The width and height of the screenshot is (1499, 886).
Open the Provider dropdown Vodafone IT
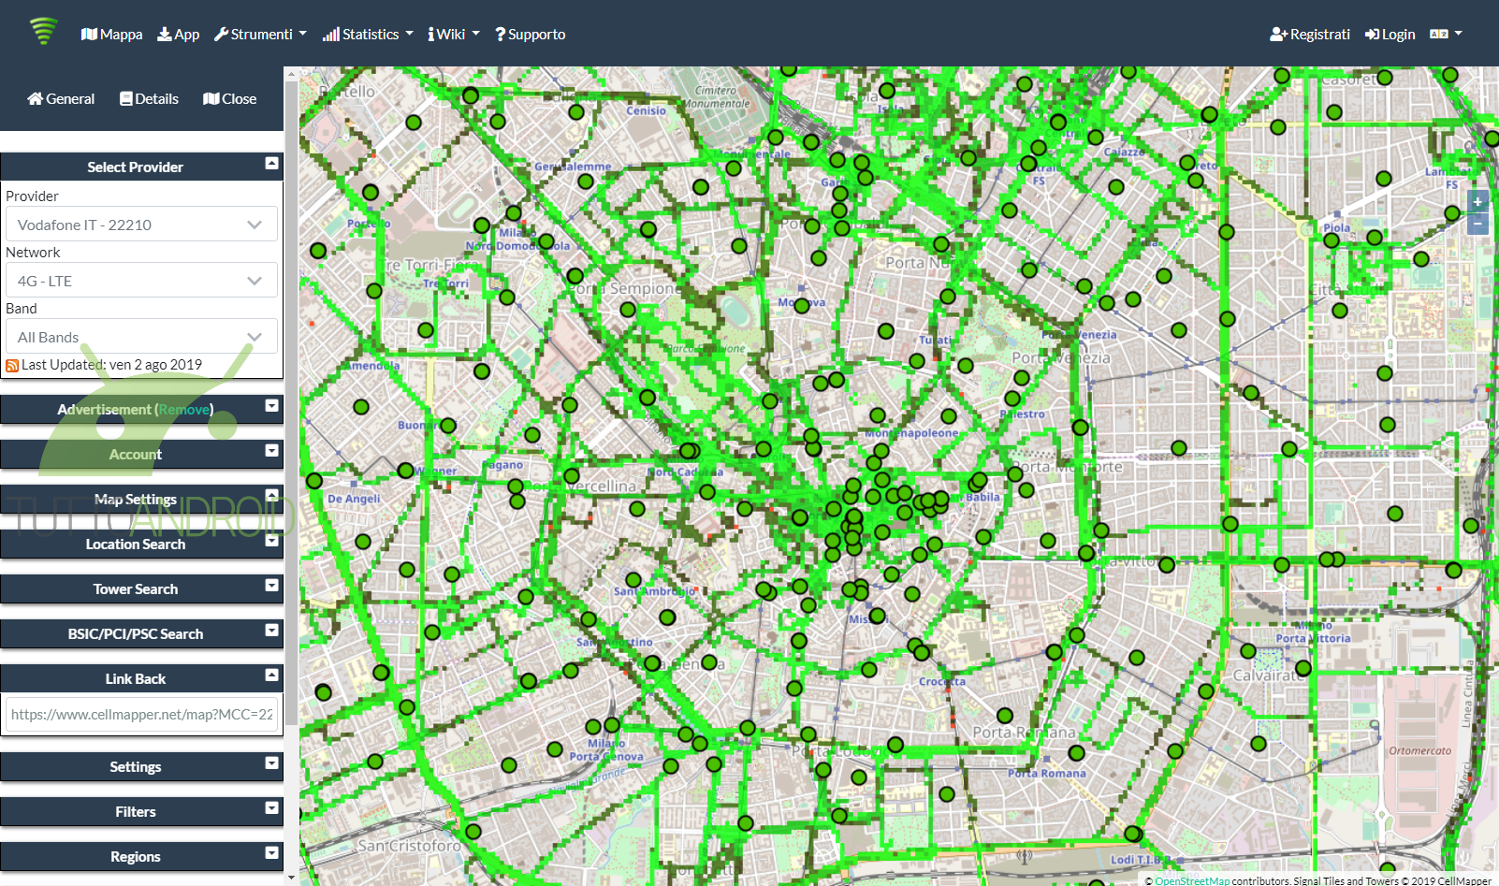click(141, 225)
